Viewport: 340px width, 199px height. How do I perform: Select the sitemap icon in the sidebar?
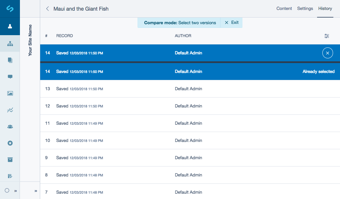(x=10, y=43)
